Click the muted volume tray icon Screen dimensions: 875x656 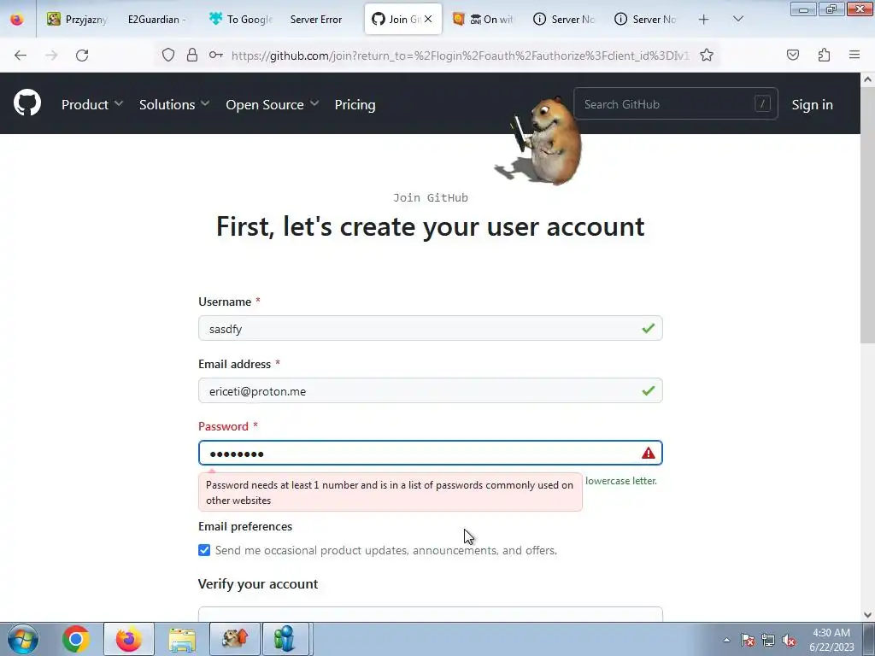[789, 640]
